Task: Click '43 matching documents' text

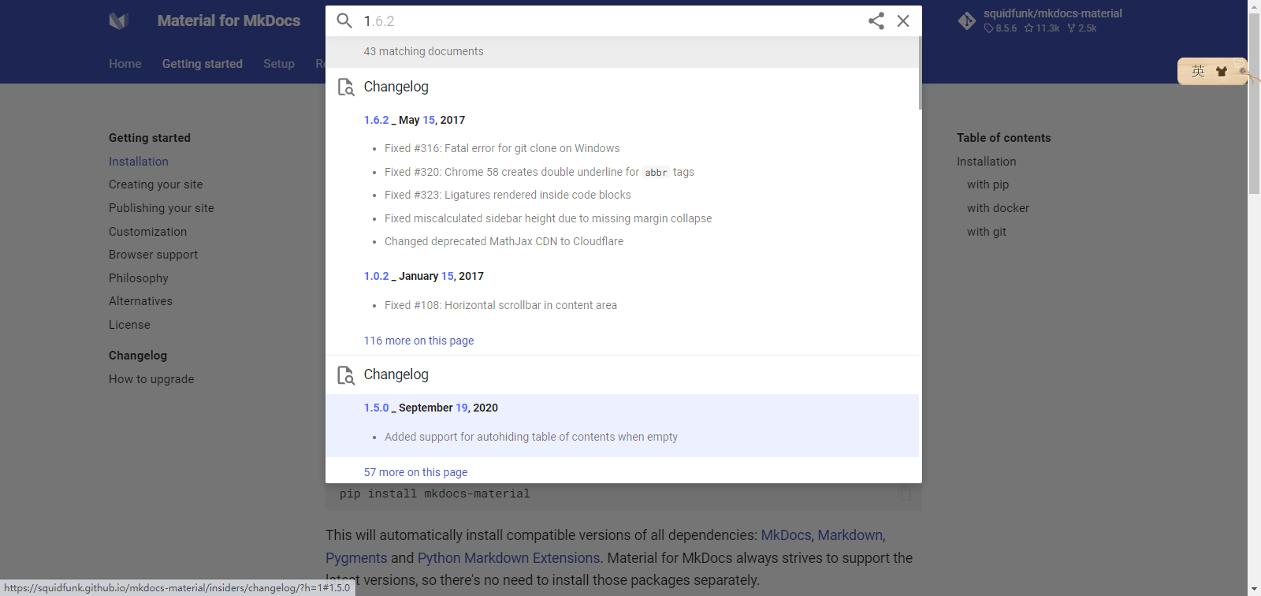Action: pyautogui.click(x=423, y=51)
